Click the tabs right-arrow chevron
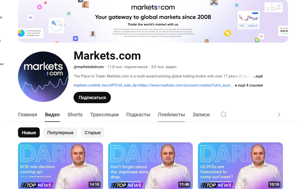 point(279,115)
